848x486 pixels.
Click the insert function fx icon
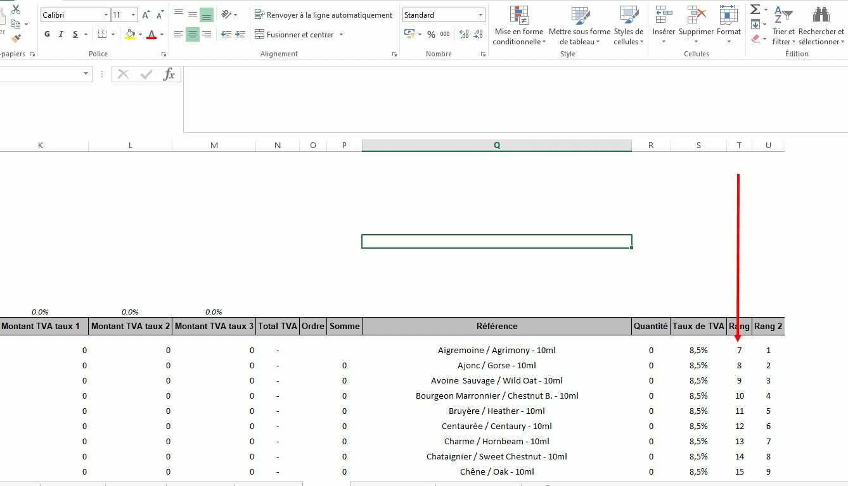tap(169, 75)
